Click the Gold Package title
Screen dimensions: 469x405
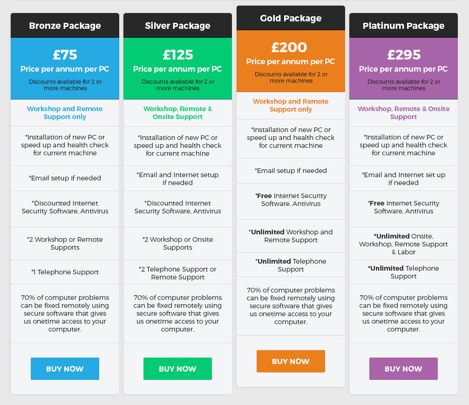coord(291,18)
